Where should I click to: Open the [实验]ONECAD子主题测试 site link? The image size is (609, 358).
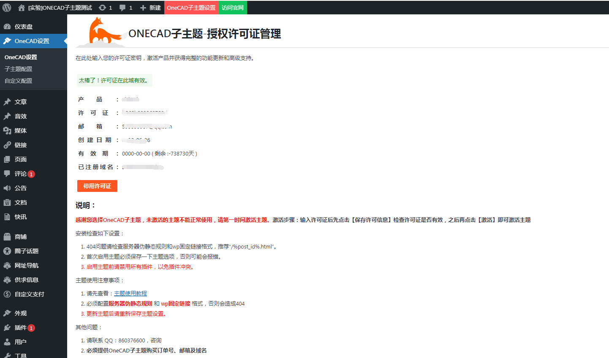point(60,8)
